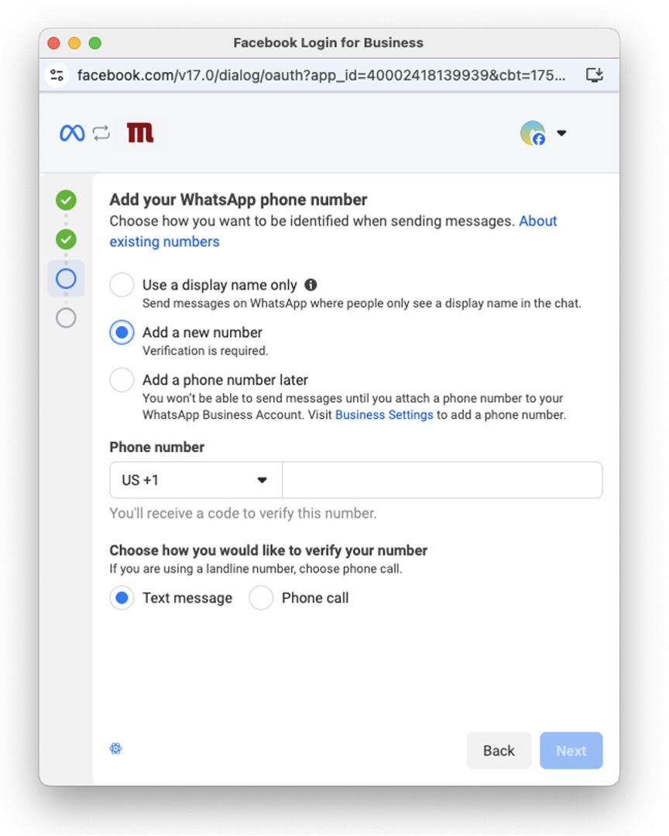
Task: Open the settings gear at bottom left
Action: [x=115, y=749]
